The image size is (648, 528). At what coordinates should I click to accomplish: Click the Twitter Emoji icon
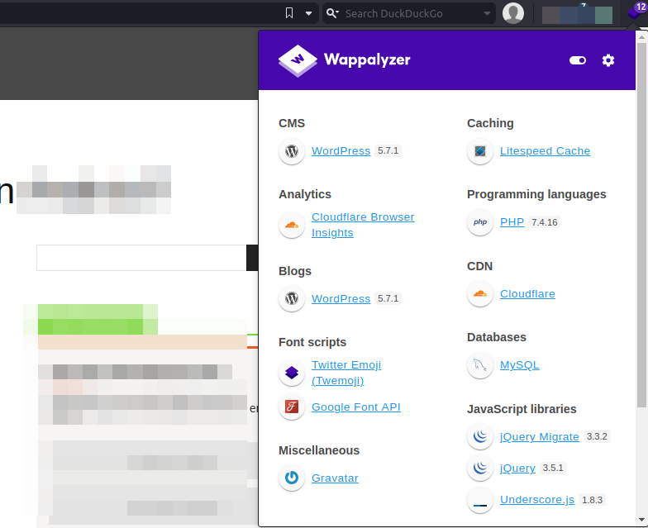pos(292,373)
